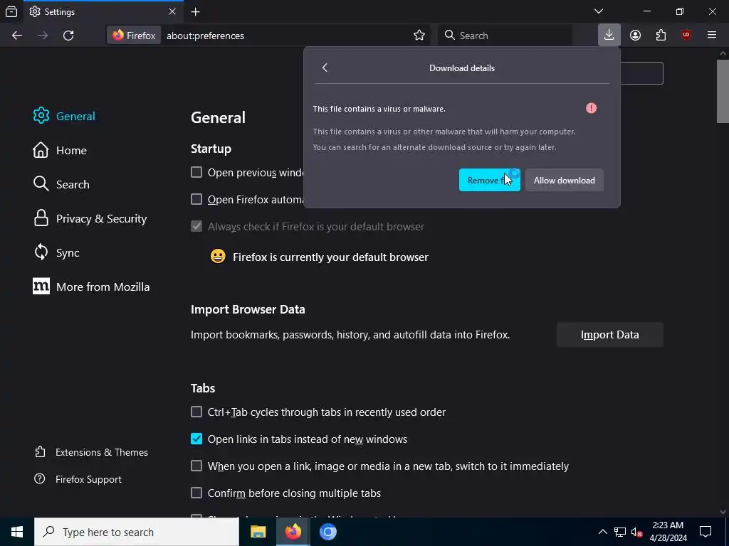Open the Sync settings category
The width and height of the screenshot is (729, 546).
56,253
